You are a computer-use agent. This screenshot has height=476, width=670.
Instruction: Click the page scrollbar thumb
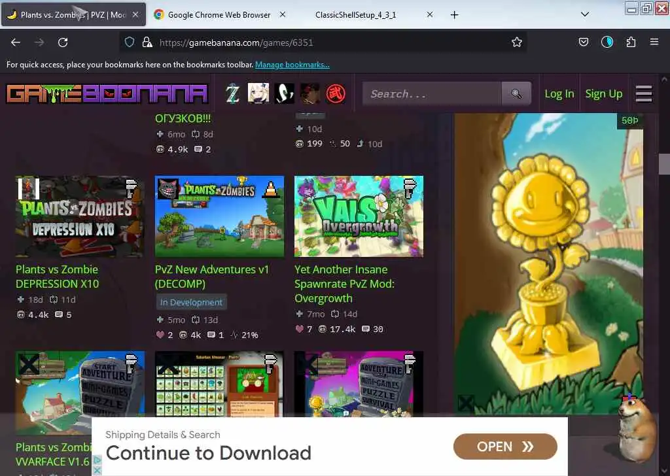664,164
